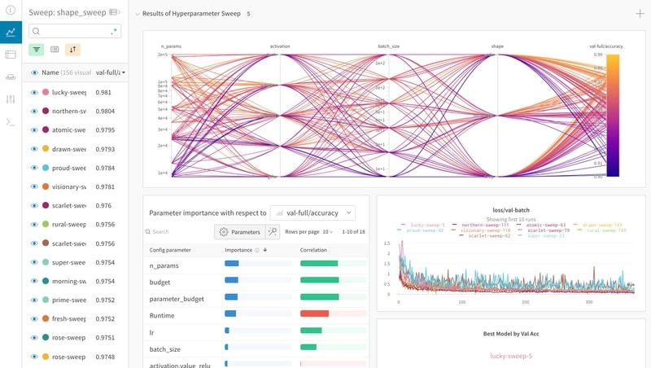Hide the lucky-sweep run via eye icon
This screenshot has width=651, height=368.
tap(34, 92)
